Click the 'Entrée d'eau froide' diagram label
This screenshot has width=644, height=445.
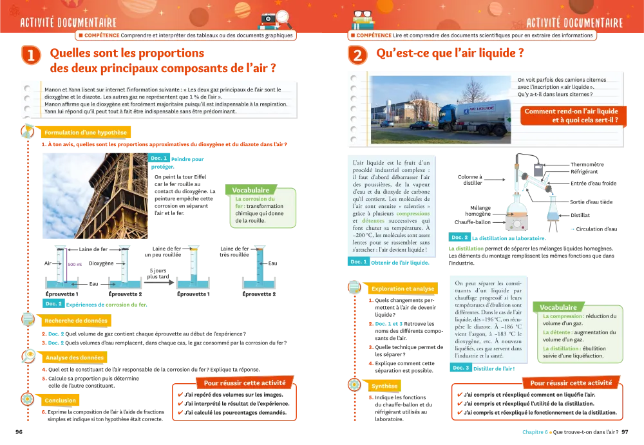pos(593,184)
